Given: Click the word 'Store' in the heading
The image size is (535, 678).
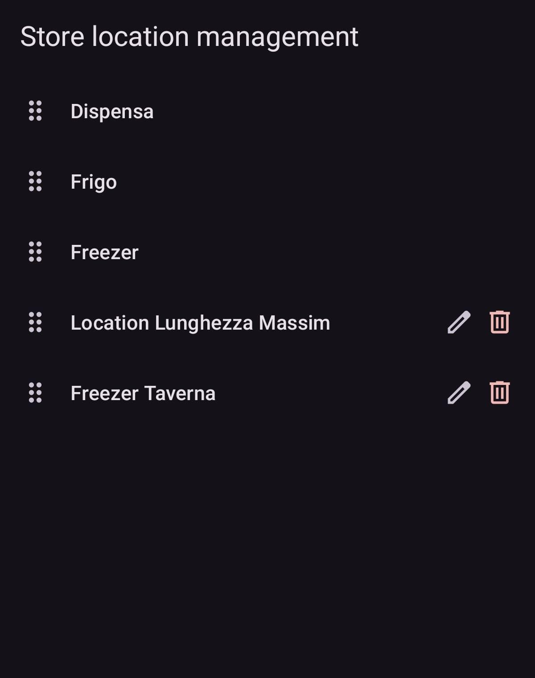Looking at the screenshot, I should pyautogui.click(x=52, y=37).
